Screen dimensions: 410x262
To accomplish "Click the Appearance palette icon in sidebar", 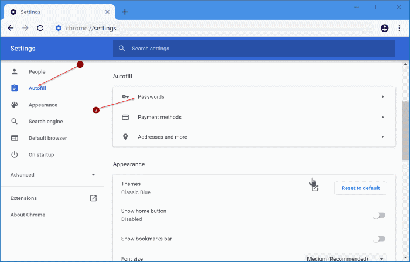I will tap(15, 105).
